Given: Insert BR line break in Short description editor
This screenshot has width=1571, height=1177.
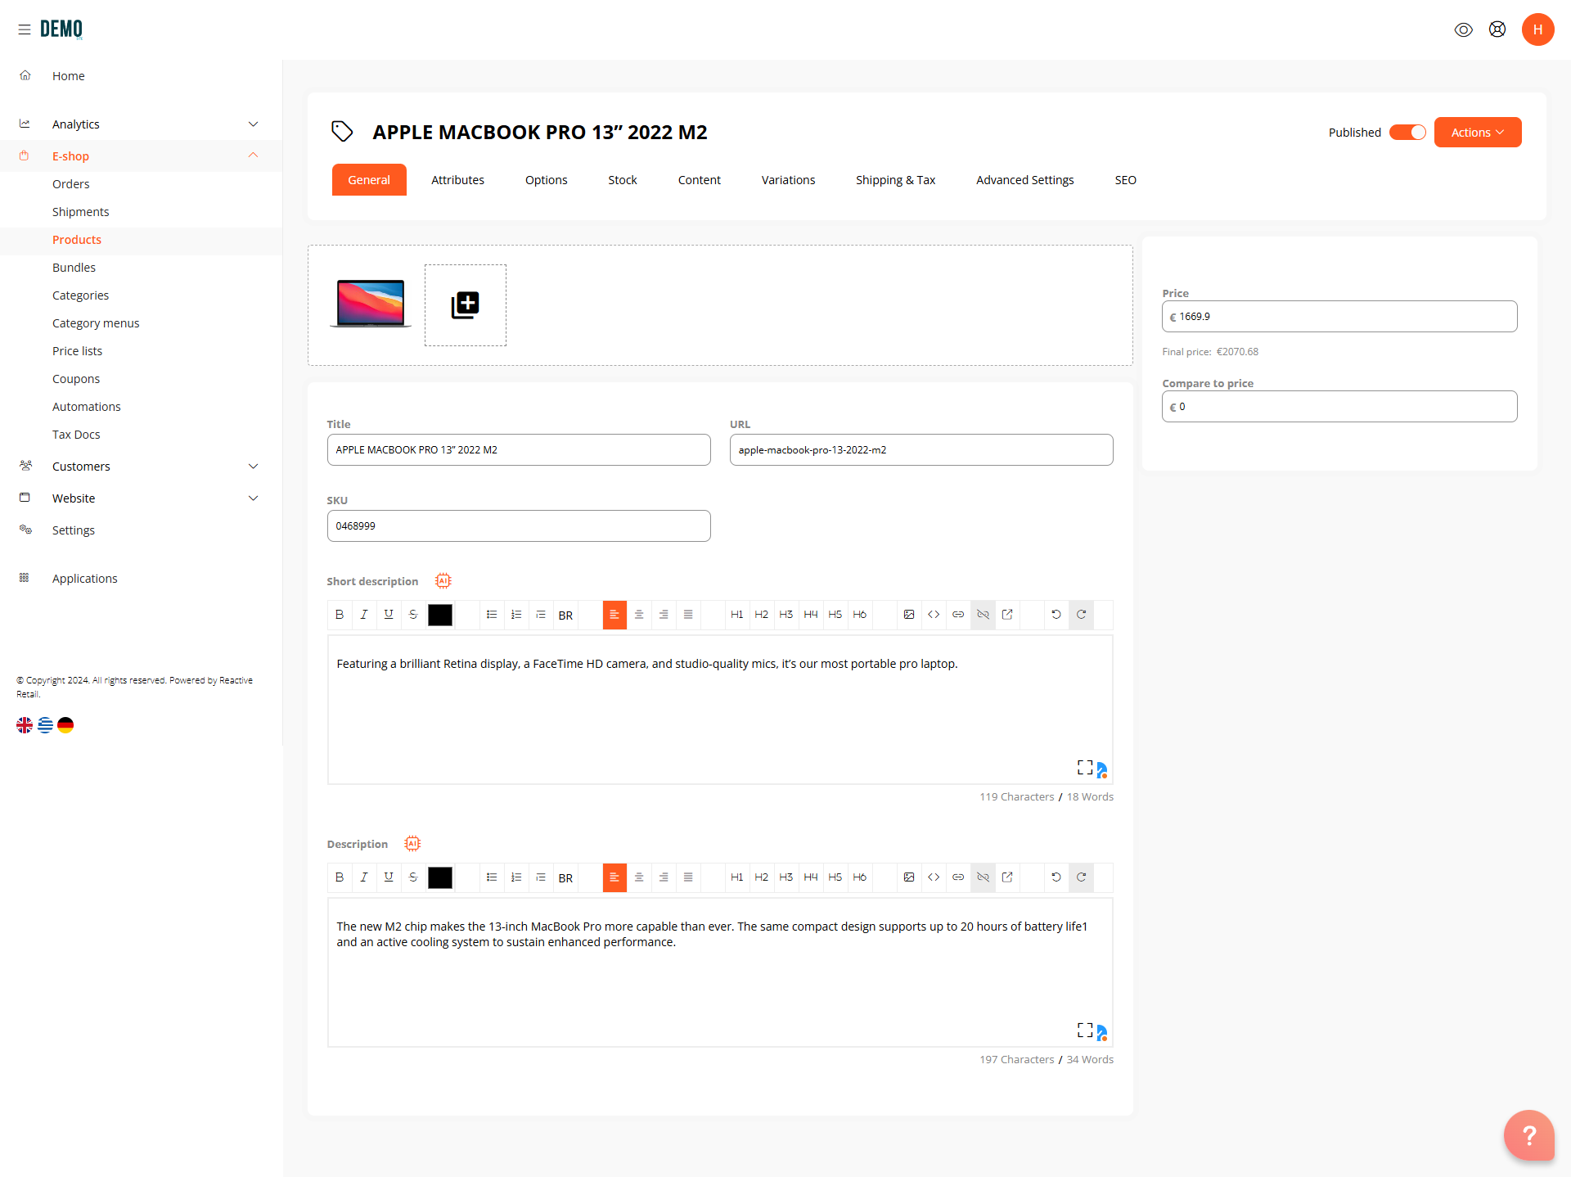Looking at the screenshot, I should 565,616.
